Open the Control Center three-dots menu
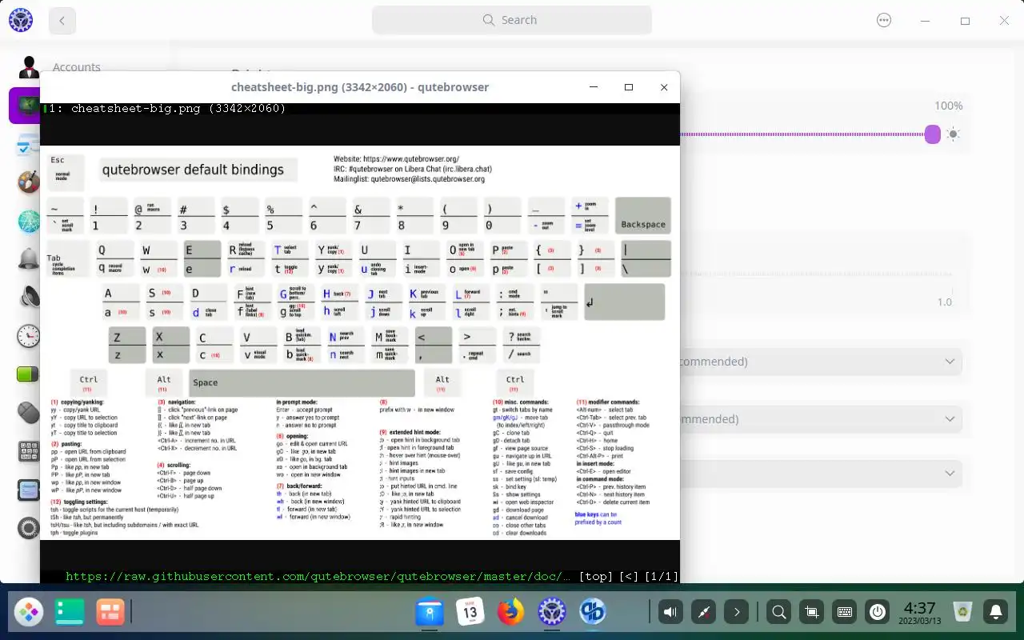 884,20
